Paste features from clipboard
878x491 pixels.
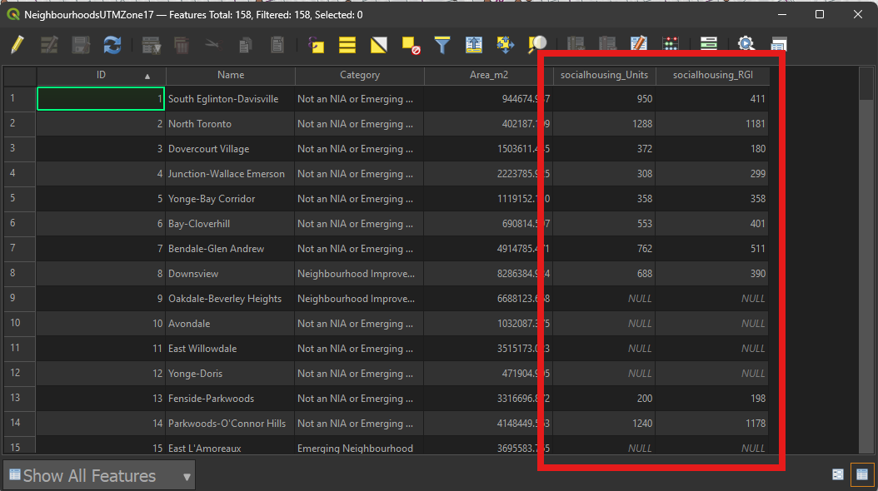277,45
